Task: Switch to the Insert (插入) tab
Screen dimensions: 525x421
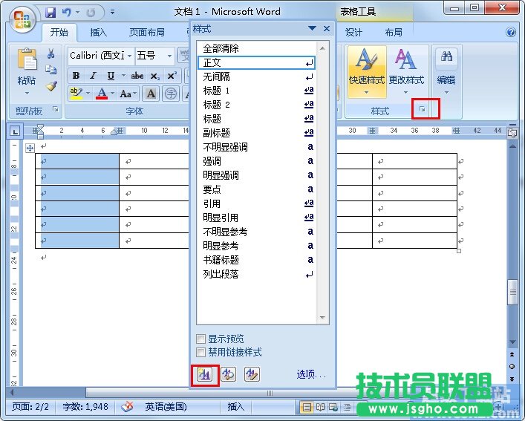Action: click(x=99, y=32)
